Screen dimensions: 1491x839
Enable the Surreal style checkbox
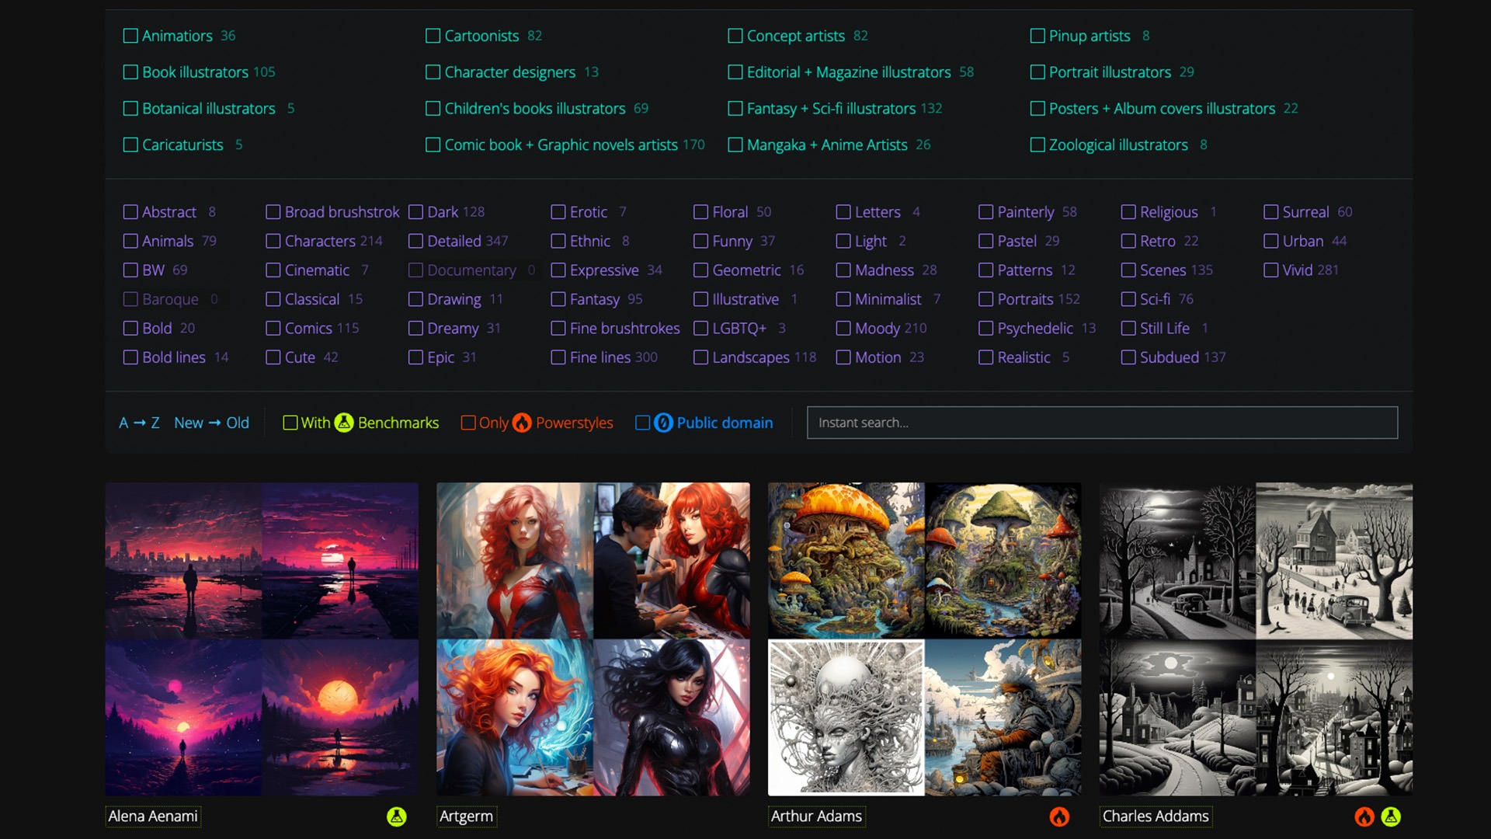tap(1271, 212)
